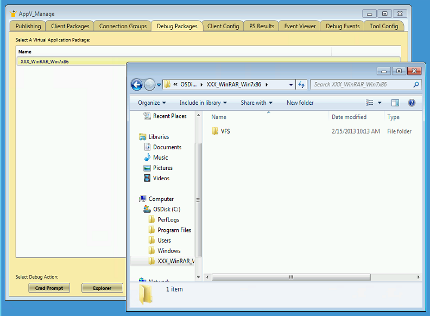The height and width of the screenshot is (316, 430).
Task: Click navigation pane scroll up arrow
Action: click(x=199, y=116)
